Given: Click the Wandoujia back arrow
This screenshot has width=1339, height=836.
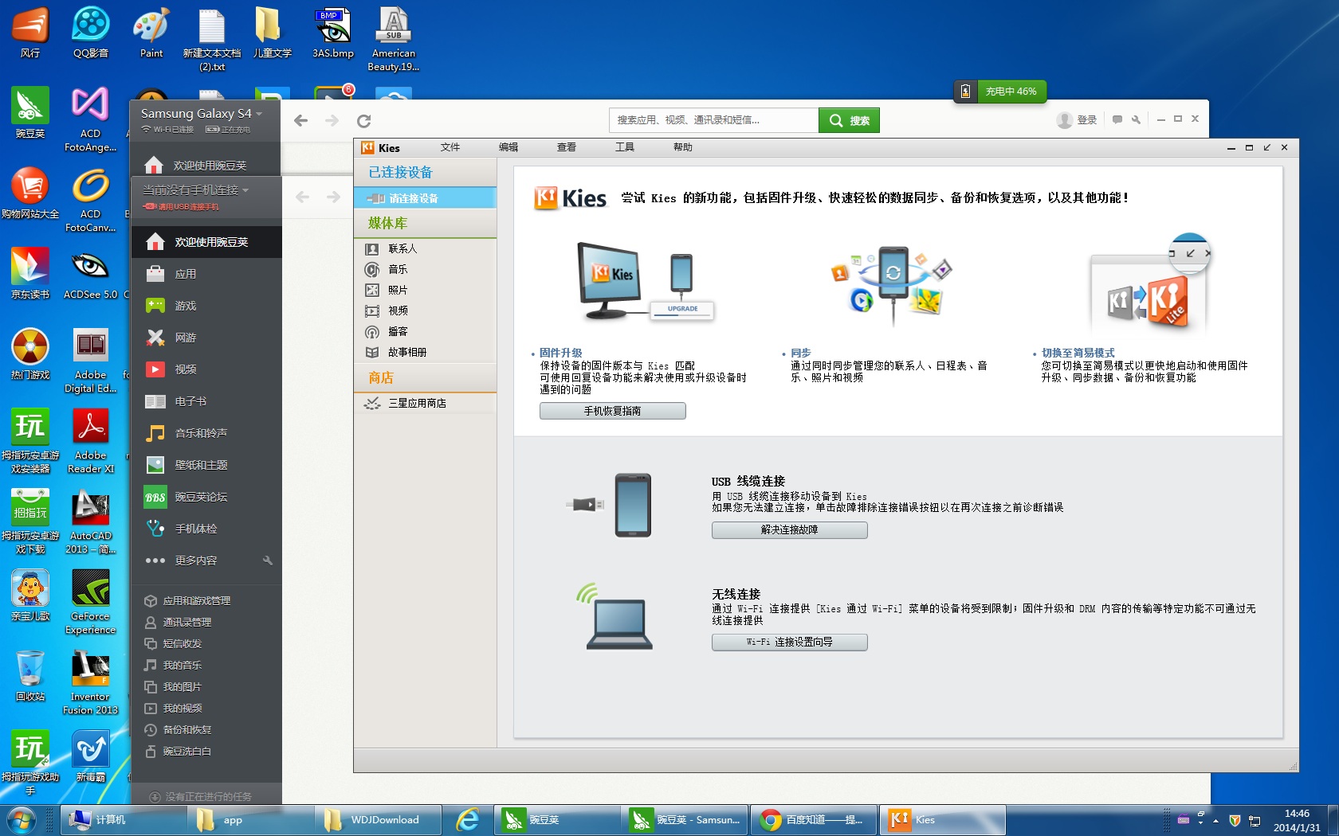Looking at the screenshot, I should (x=300, y=121).
